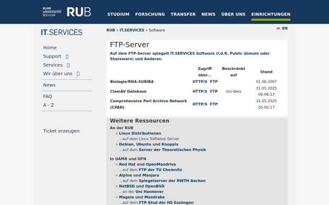Open FTP der TU Chemnitz link
The width and height of the screenshot is (329, 205).
pos(160,170)
